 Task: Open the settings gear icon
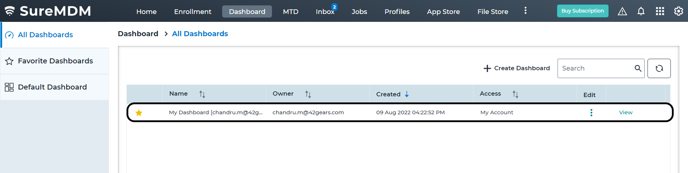(x=679, y=11)
